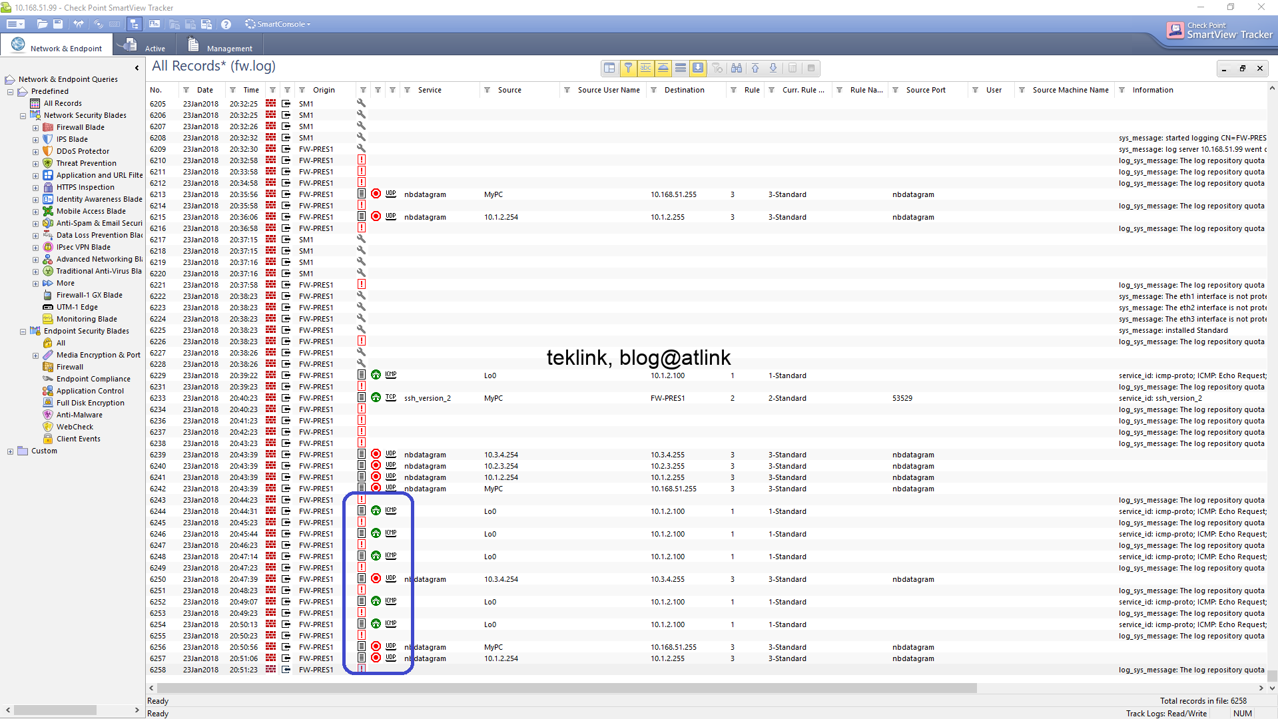Toggle the apply filter funnel button
Viewport: 1278px width, 719px height.
coord(628,68)
